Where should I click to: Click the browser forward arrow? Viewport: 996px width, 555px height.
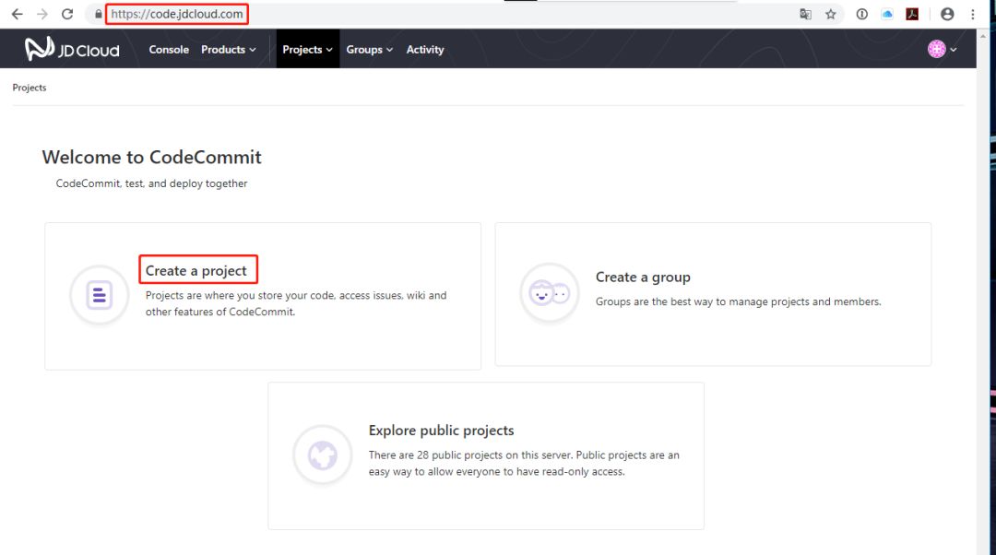point(41,14)
